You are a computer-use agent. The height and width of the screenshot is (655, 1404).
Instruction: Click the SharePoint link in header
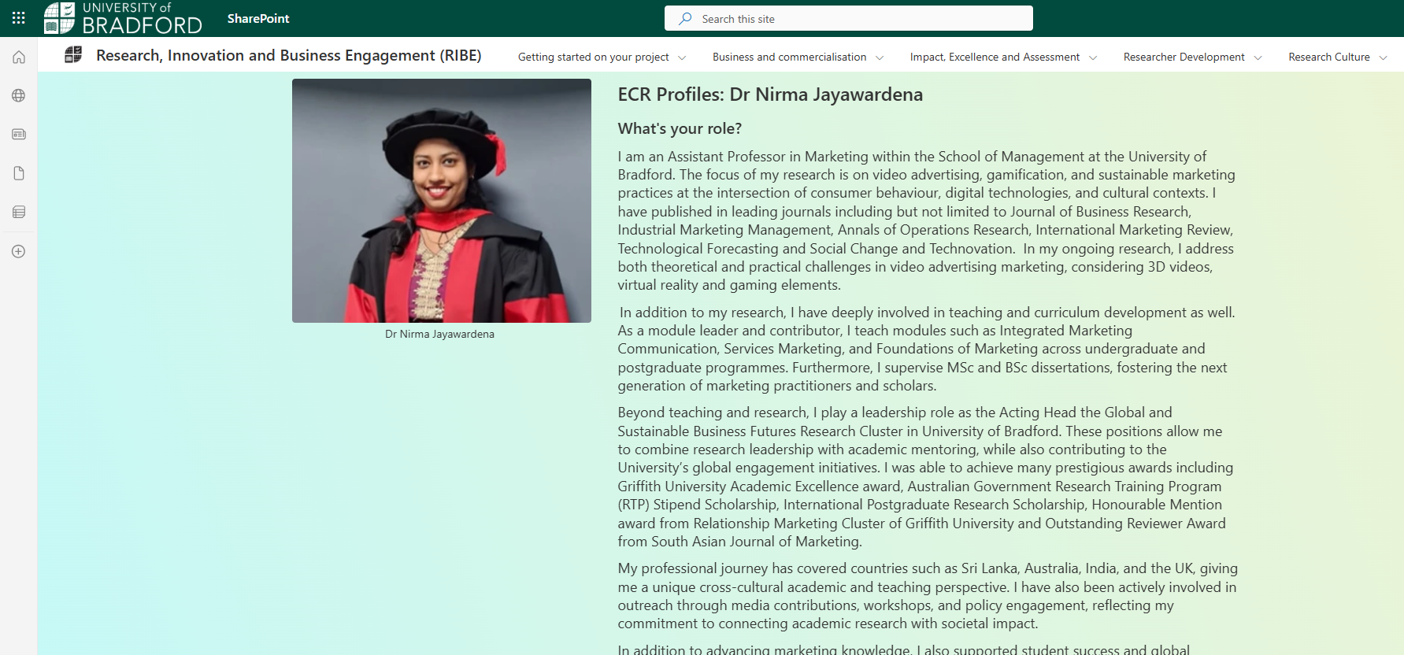coord(258,18)
